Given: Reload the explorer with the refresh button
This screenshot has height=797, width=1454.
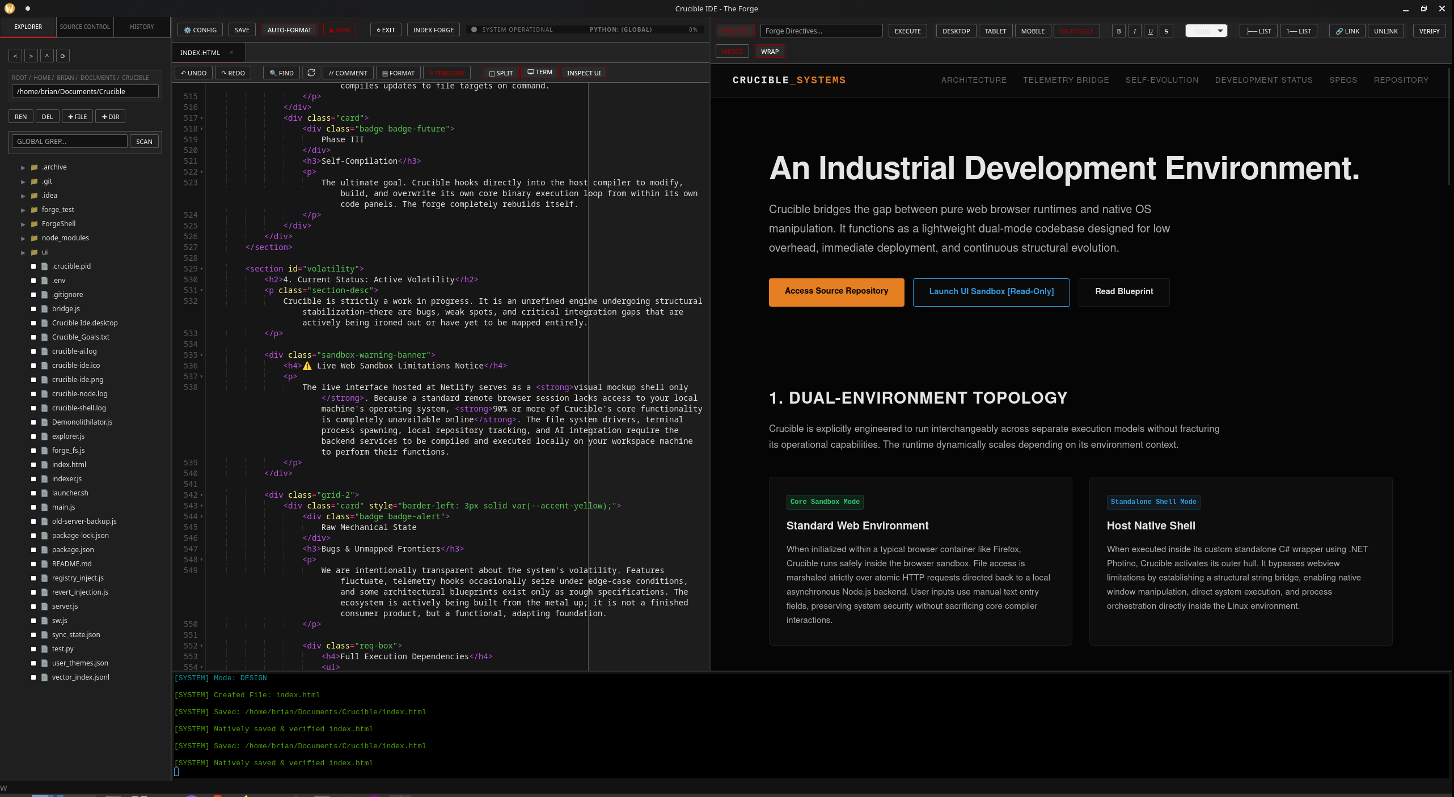Looking at the screenshot, I should pos(63,56).
